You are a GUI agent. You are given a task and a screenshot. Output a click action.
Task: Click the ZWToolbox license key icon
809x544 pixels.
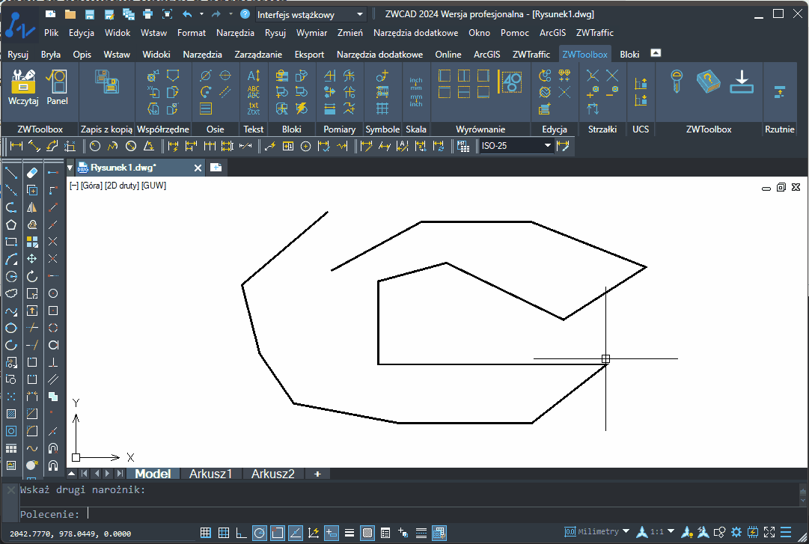click(677, 82)
